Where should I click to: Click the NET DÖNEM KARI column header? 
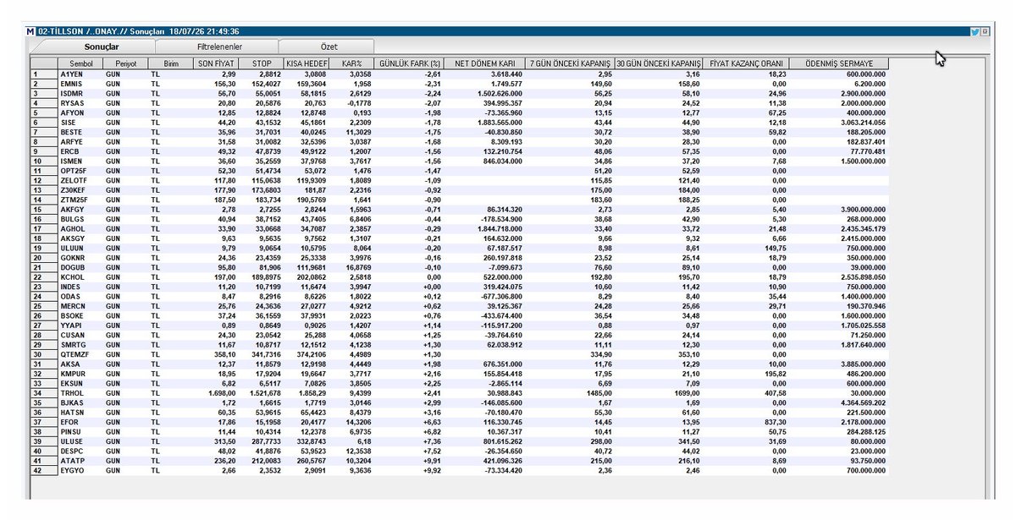tap(486, 63)
